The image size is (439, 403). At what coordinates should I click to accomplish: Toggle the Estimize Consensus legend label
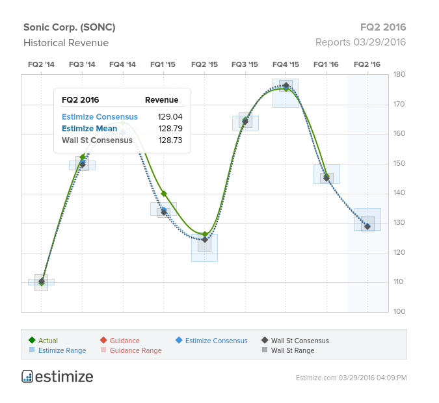[x=217, y=341]
